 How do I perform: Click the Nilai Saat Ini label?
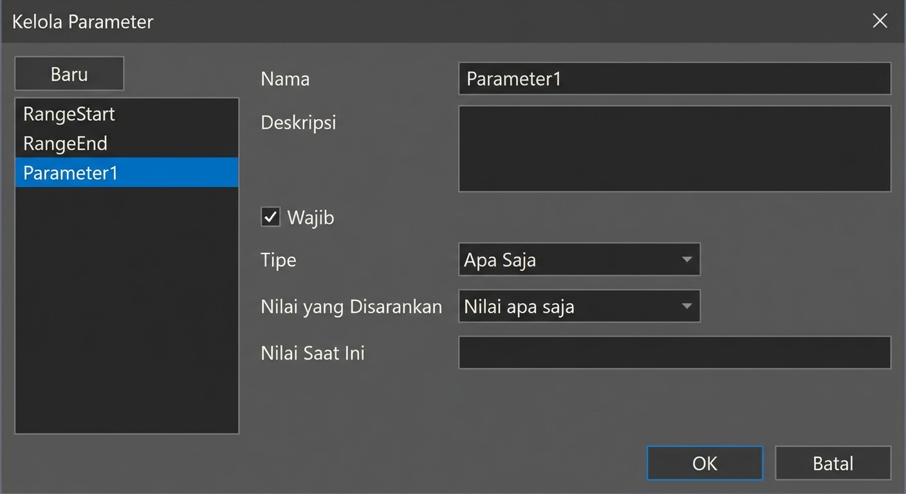[x=312, y=352]
